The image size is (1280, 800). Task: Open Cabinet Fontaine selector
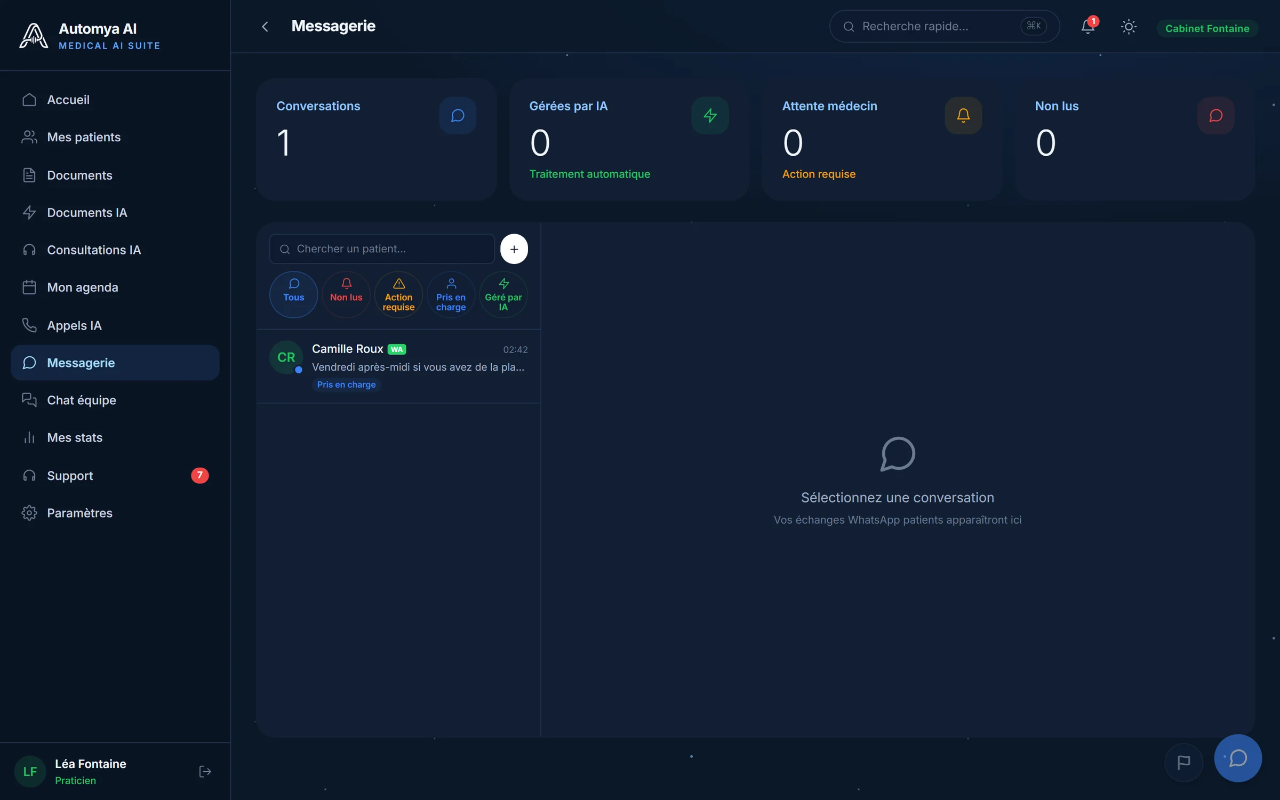[1207, 28]
